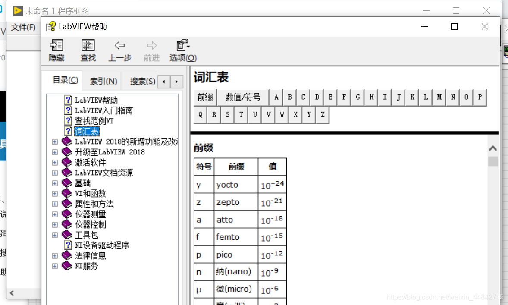Screen dimensions: 508x305
Task: Expand the LabVIEW文档资源 tree node
Action: (x=55, y=173)
